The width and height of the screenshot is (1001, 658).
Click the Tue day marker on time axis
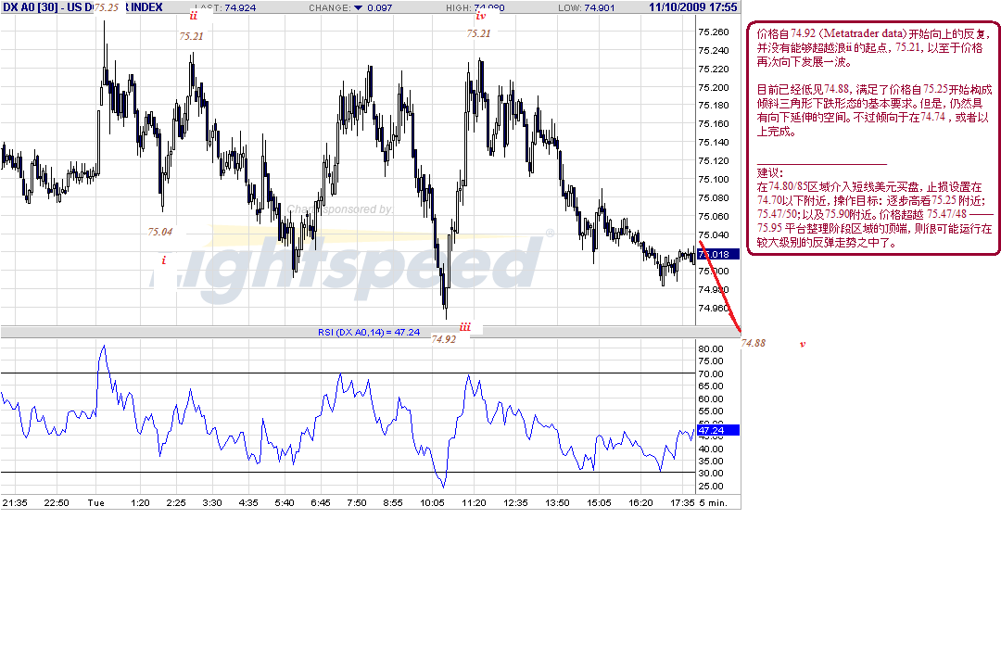tap(95, 503)
